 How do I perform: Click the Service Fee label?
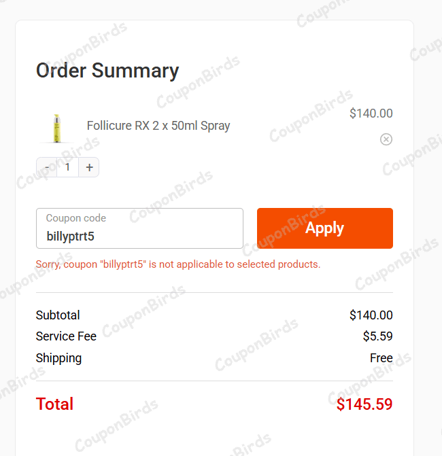tap(66, 336)
